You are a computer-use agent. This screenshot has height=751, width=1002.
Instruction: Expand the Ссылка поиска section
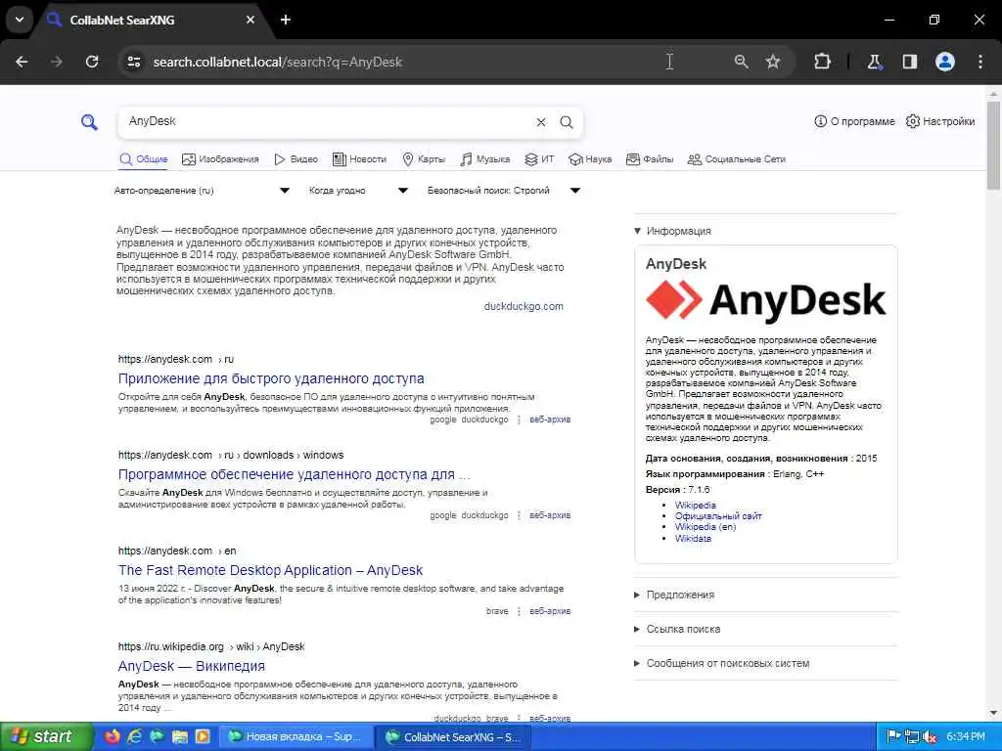(x=677, y=629)
